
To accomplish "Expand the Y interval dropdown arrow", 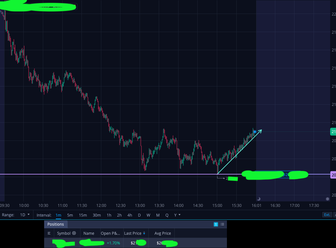I will (x=180, y=215).
